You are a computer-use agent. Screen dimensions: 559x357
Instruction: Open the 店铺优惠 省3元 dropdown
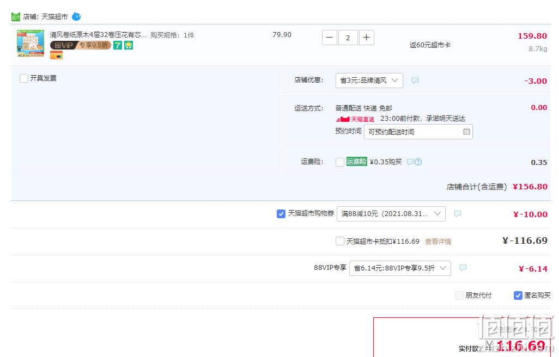pyautogui.click(x=369, y=81)
